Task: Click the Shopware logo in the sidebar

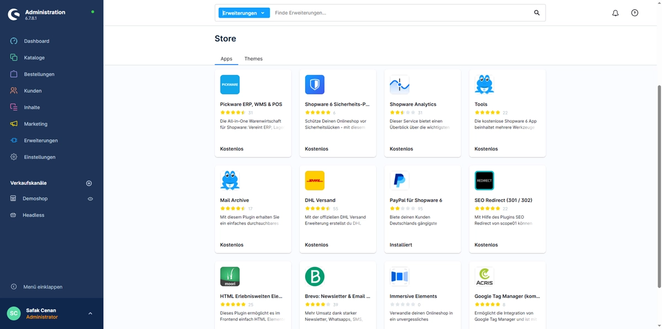Action: (x=14, y=14)
